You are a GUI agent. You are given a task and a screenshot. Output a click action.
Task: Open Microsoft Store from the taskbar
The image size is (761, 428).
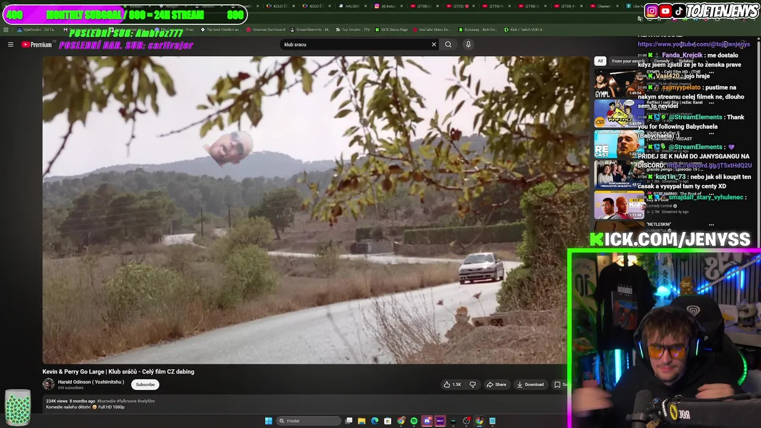tap(388, 421)
